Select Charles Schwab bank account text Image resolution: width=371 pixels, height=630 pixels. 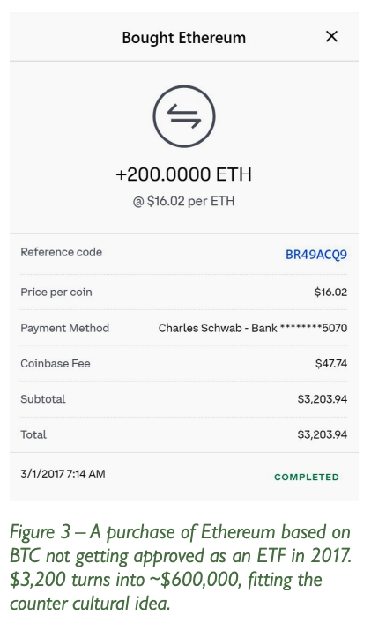(253, 329)
